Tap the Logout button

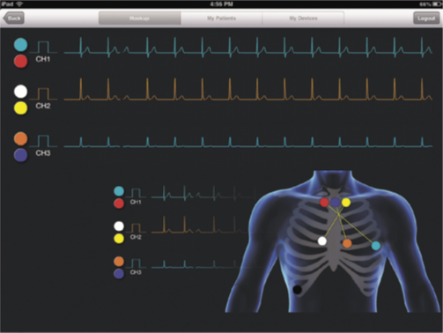tap(426, 18)
